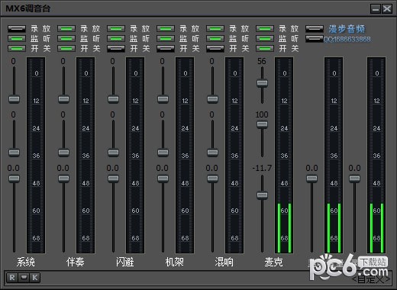Click the R button in bottom bar
The height and width of the screenshot is (290, 397).
point(12,277)
